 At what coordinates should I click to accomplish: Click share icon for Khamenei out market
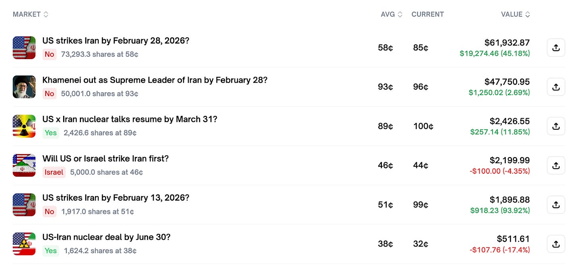click(x=556, y=87)
